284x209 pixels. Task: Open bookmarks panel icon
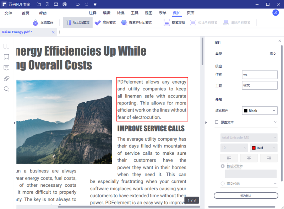pyautogui.click(x=6, y=57)
